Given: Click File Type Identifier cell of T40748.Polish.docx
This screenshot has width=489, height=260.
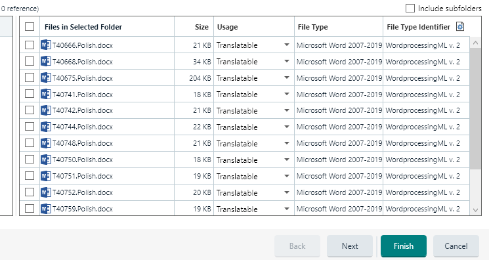Looking at the screenshot, I should pyautogui.click(x=426, y=143).
